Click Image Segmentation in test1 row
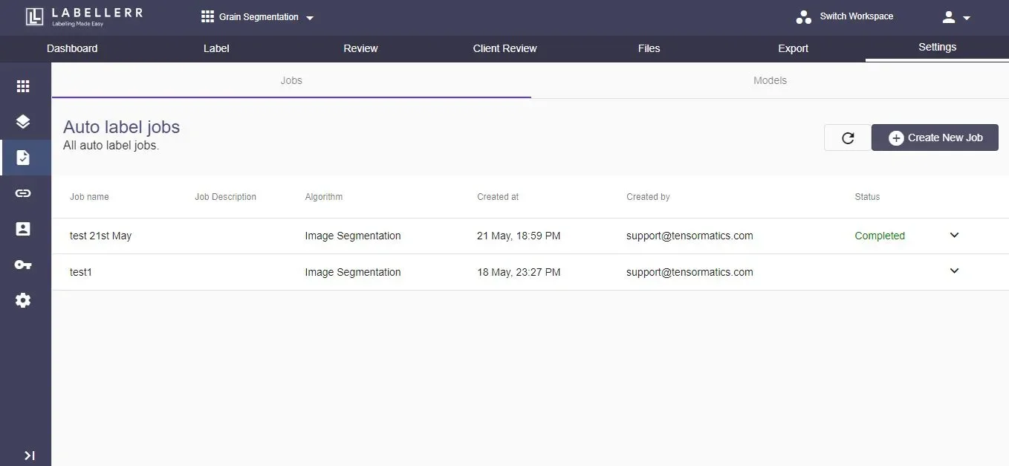 (x=353, y=272)
